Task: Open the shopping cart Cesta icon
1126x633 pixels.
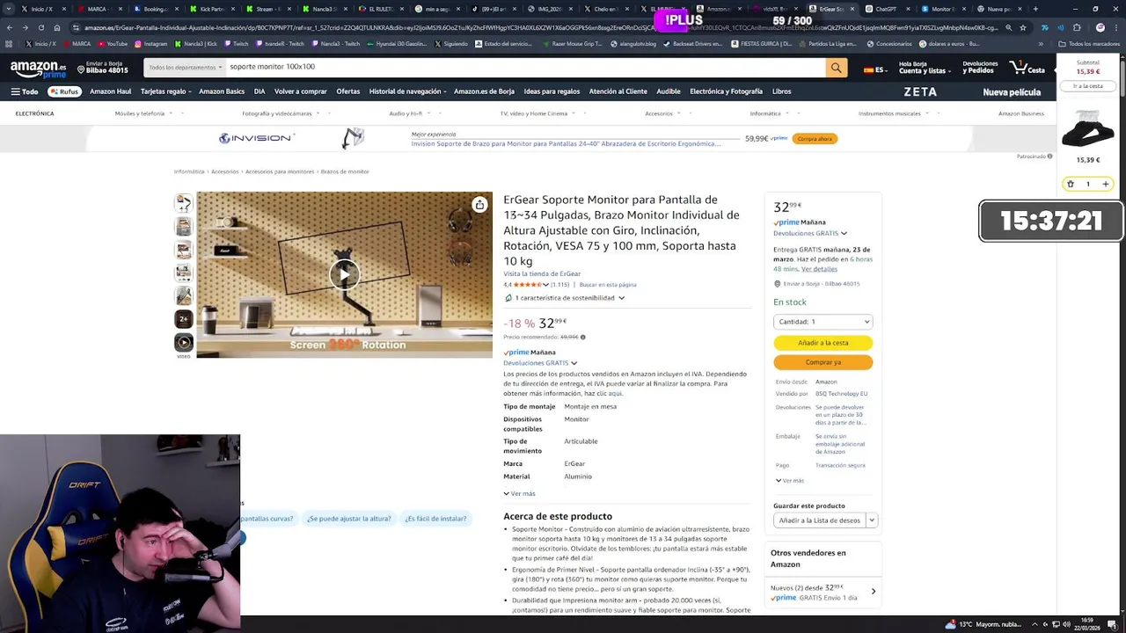Action: (x=1027, y=68)
